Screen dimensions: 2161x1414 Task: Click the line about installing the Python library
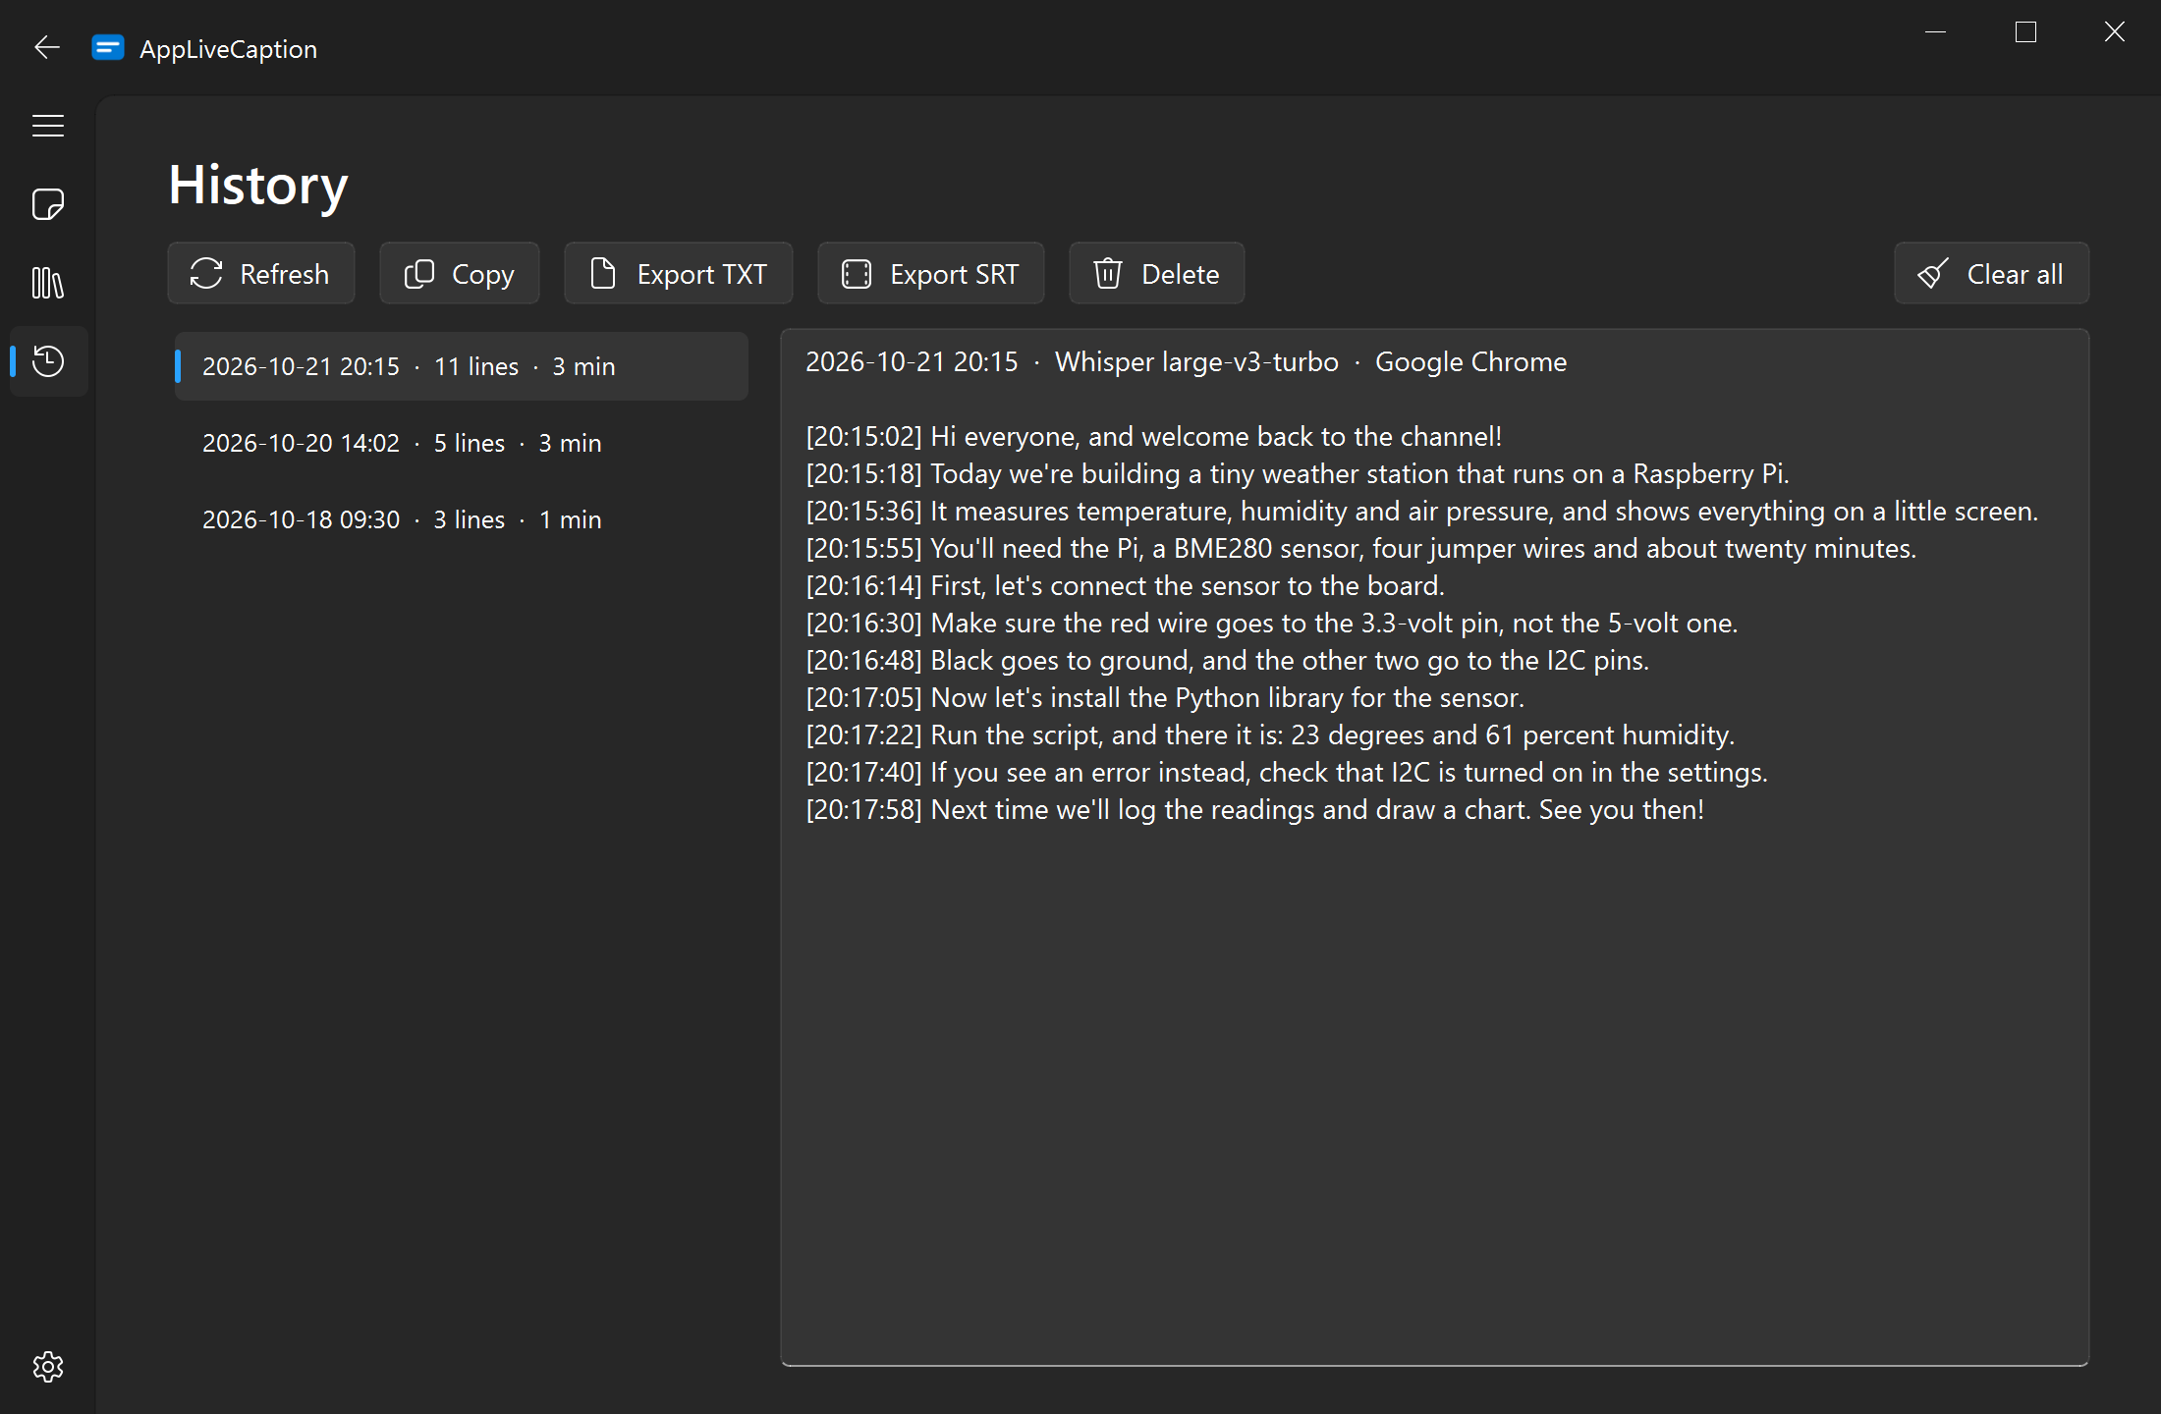[x=1165, y=697]
